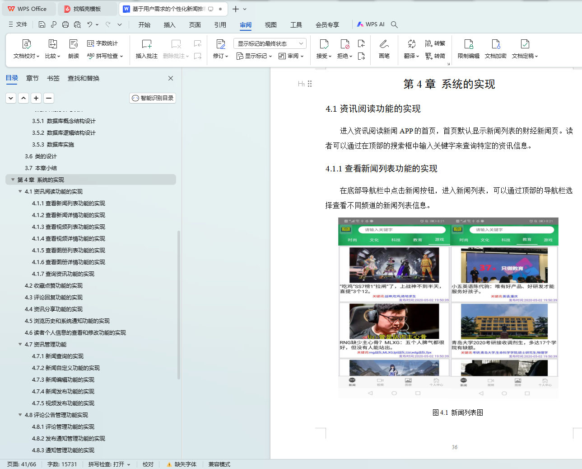Viewport: 582px width, 469px height.
Task: Click the heading drag handle beside 第4章
Action: (x=310, y=84)
